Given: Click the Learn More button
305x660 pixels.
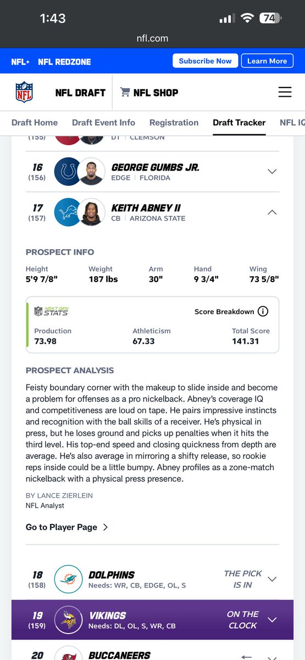Looking at the screenshot, I should [x=267, y=61].
